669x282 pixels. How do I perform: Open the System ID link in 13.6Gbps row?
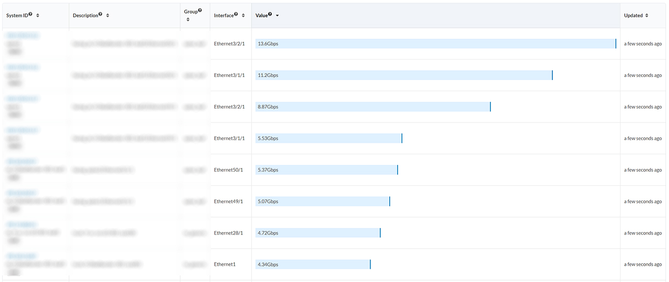click(22, 36)
